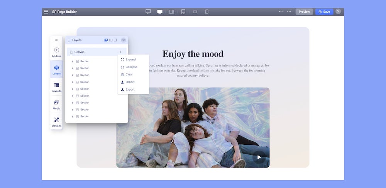Viewport: 386px width, 188px height.
Task: Open the Options tools panel
Action: (56, 122)
